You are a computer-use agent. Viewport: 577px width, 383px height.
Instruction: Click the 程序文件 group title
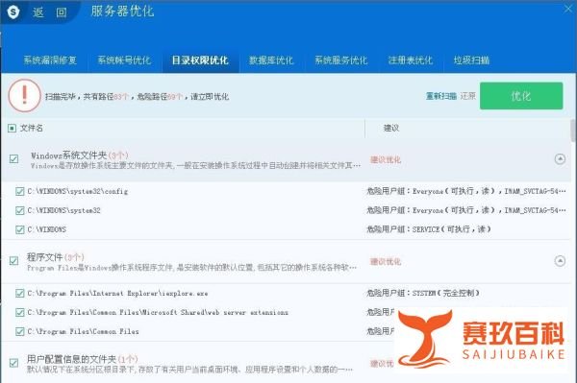[56, 257]
